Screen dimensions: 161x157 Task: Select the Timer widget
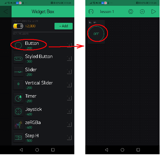[x=43, y=98]
